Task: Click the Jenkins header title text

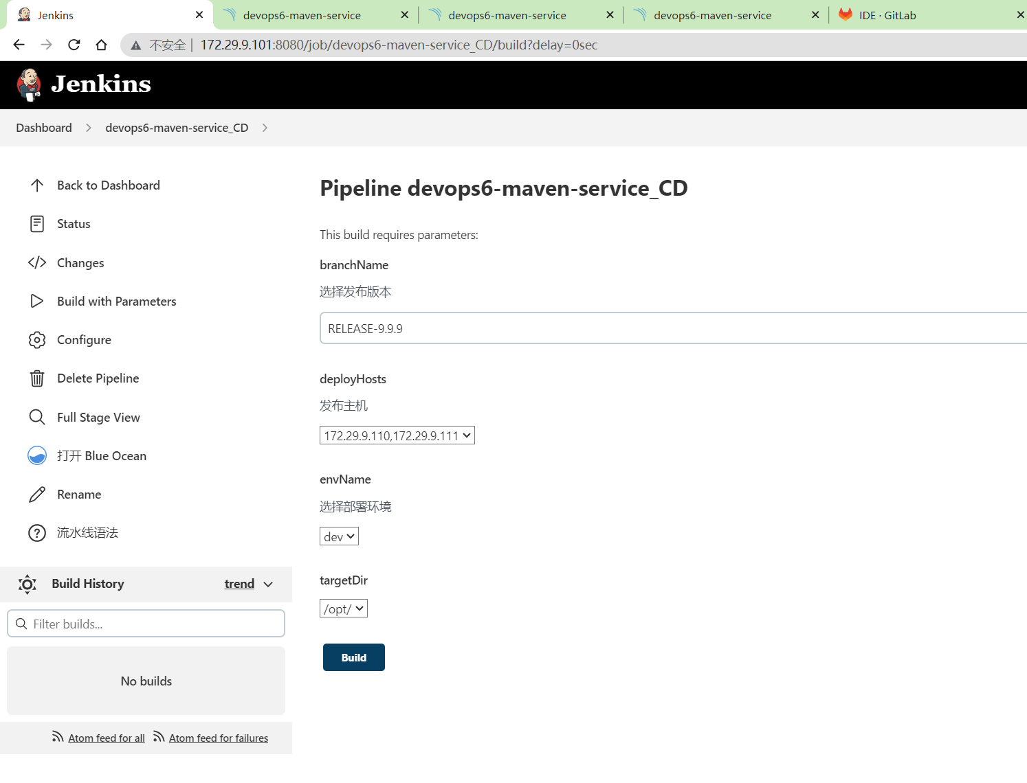Action: click(101, 84)
